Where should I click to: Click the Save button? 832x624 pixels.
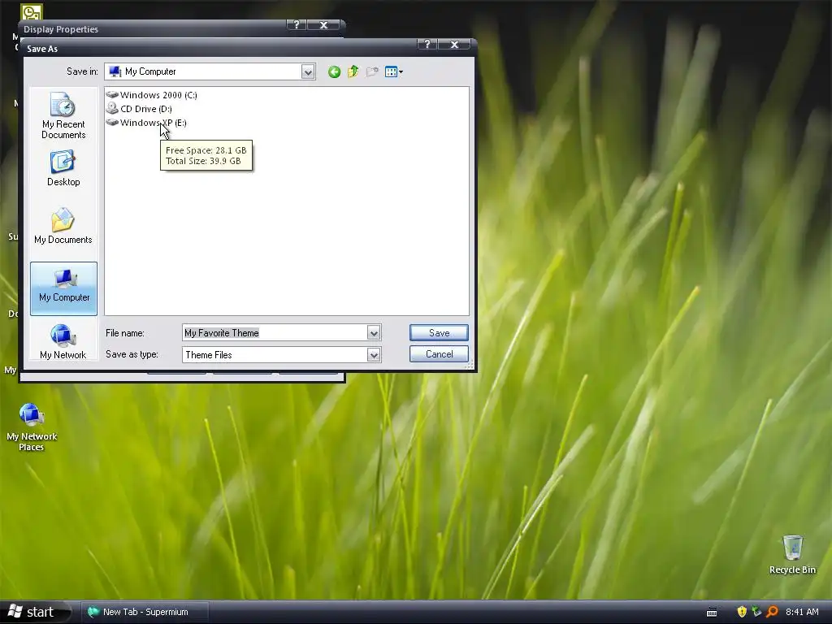tap(439, 332)
